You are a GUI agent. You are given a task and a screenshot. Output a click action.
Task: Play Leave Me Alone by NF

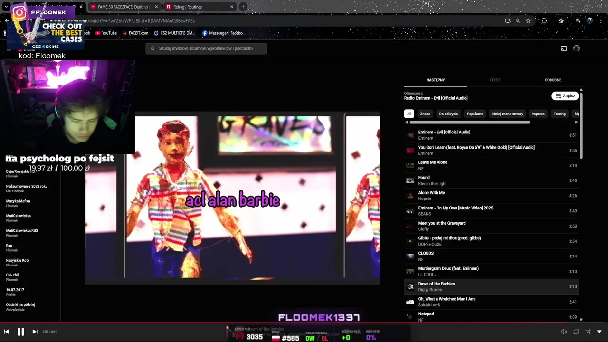coord(491,165)
